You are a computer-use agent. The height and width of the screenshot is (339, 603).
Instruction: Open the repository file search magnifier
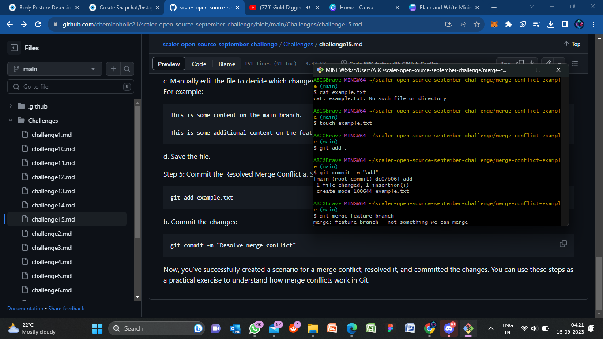127,69
